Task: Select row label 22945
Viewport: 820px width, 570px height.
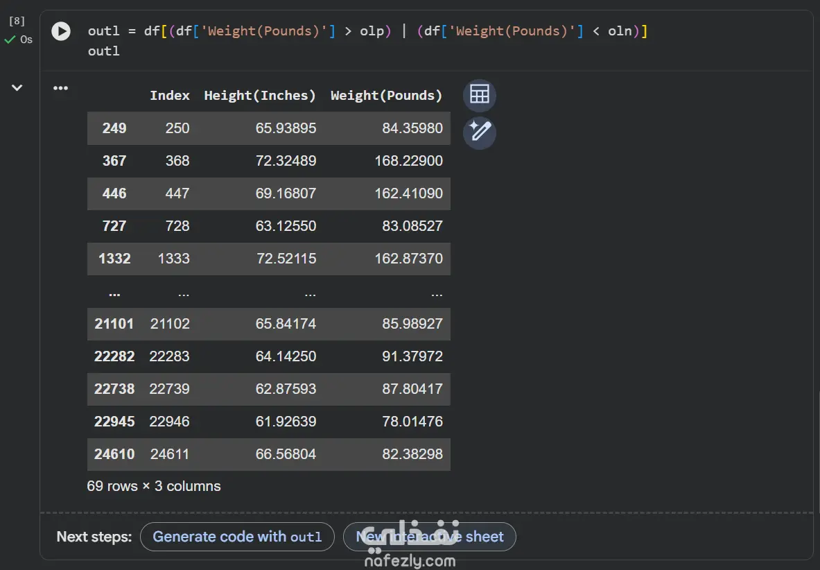Action: point(114,422)
